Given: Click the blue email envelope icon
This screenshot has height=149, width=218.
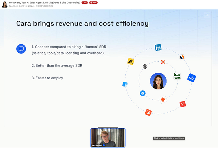Looking at the screenshot, I should click(x=143, y=93).
